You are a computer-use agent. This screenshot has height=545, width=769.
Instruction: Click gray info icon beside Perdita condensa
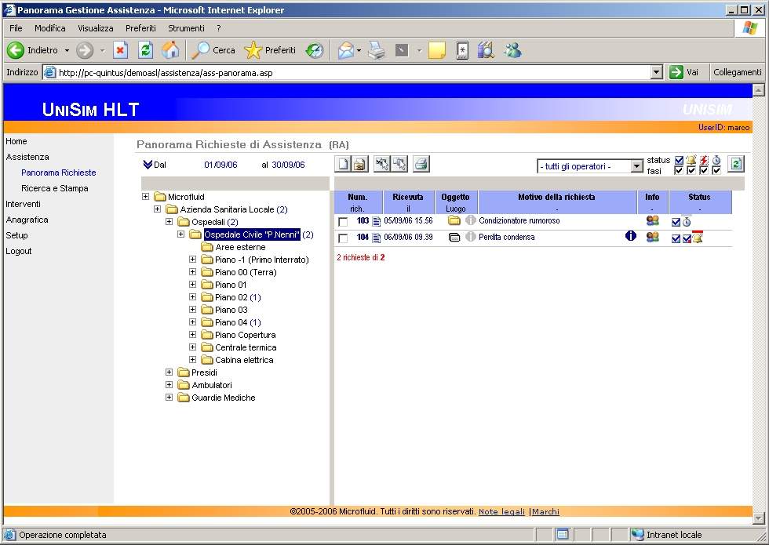point(470,237)
